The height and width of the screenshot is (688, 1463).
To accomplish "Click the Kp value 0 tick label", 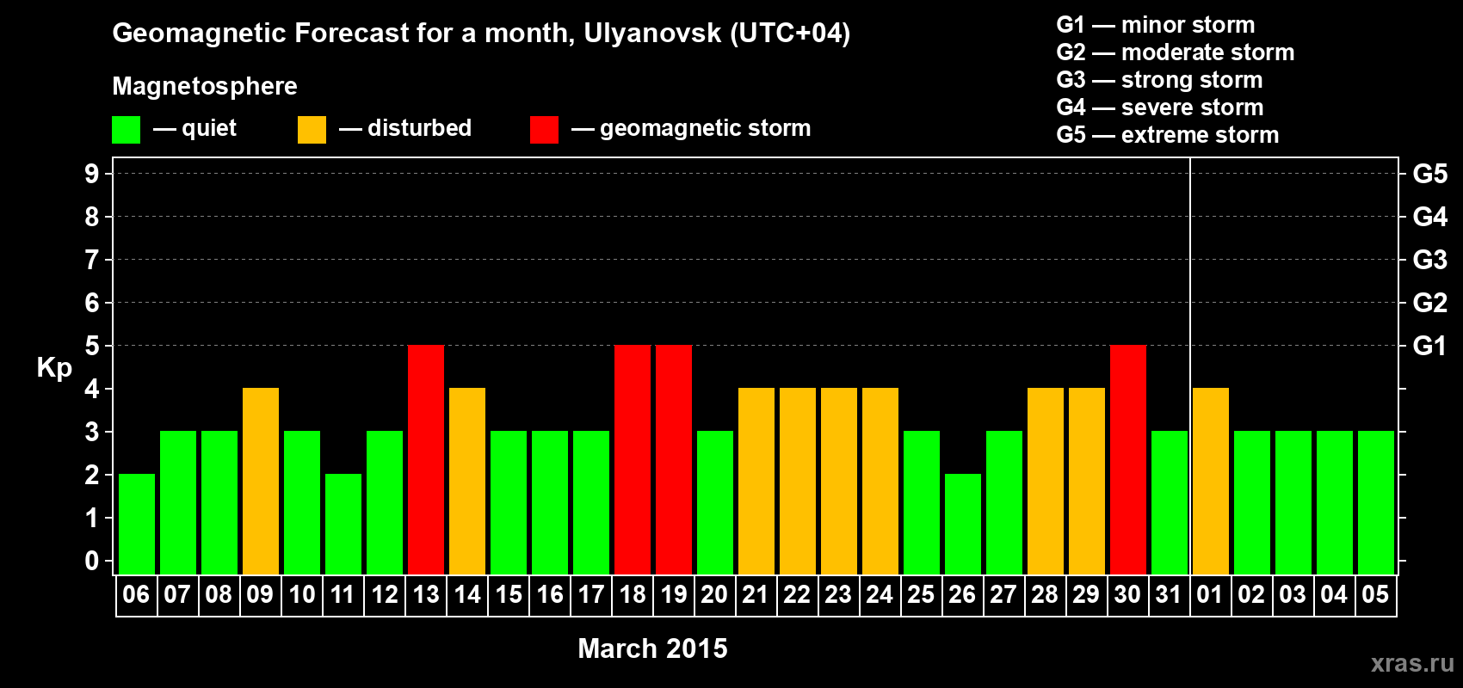I will [92, 561].
